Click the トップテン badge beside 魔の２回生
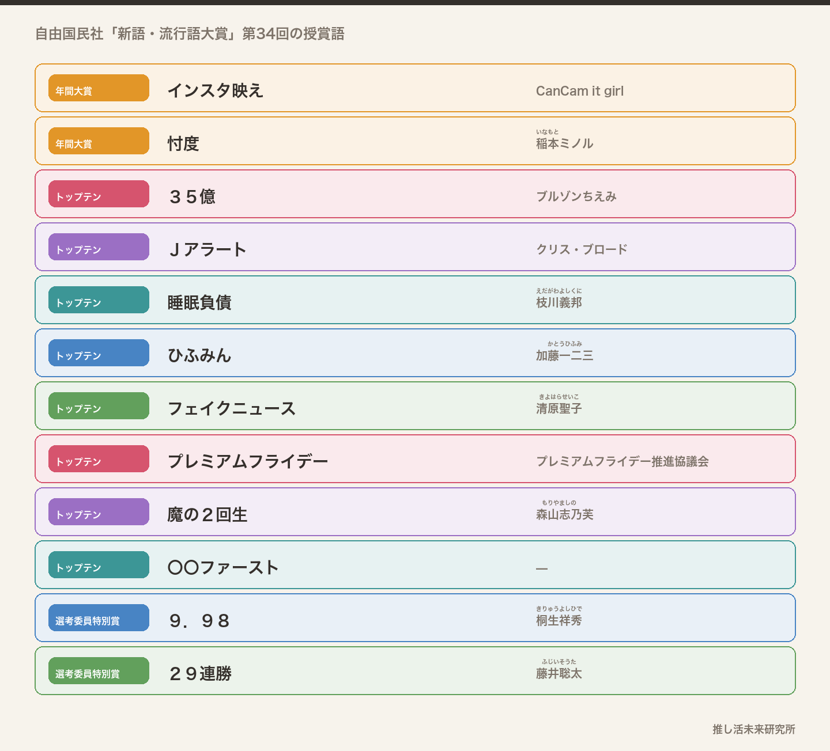This screenshot has width=830, height=751. click(99, 511)
